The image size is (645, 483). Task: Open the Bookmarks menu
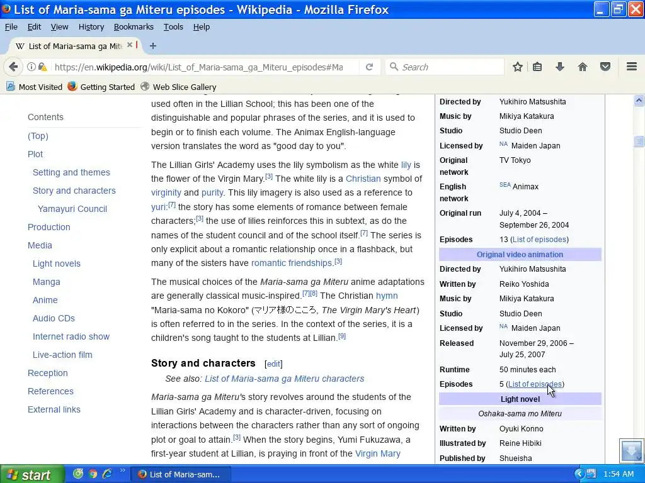point(134,26)
